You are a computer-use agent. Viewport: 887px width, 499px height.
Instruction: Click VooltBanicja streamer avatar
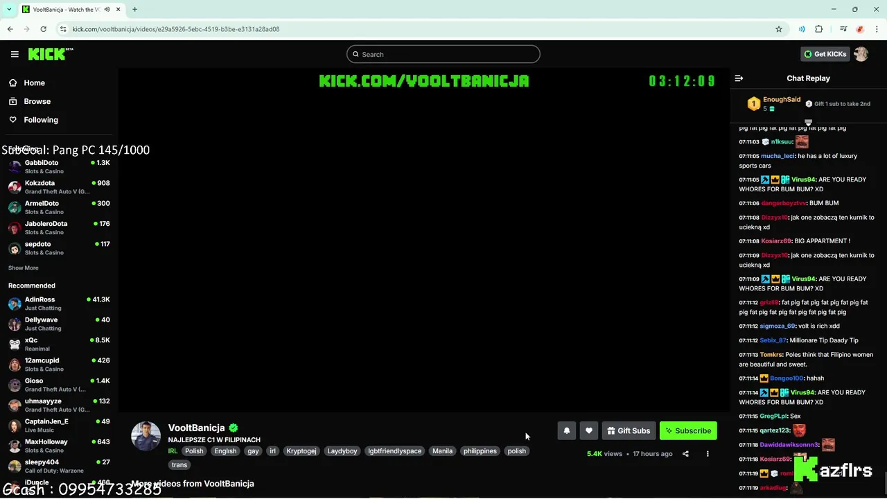146,436
